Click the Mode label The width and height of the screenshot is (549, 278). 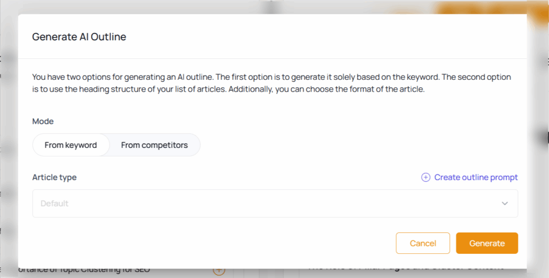[x=43, y=122]
